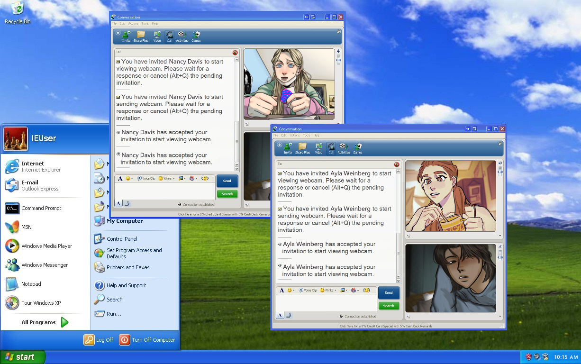Open the gift packs dropdown in Ayla Weinberg chat
This screenshot has height=364, width=581.
[x=354, y=290]
